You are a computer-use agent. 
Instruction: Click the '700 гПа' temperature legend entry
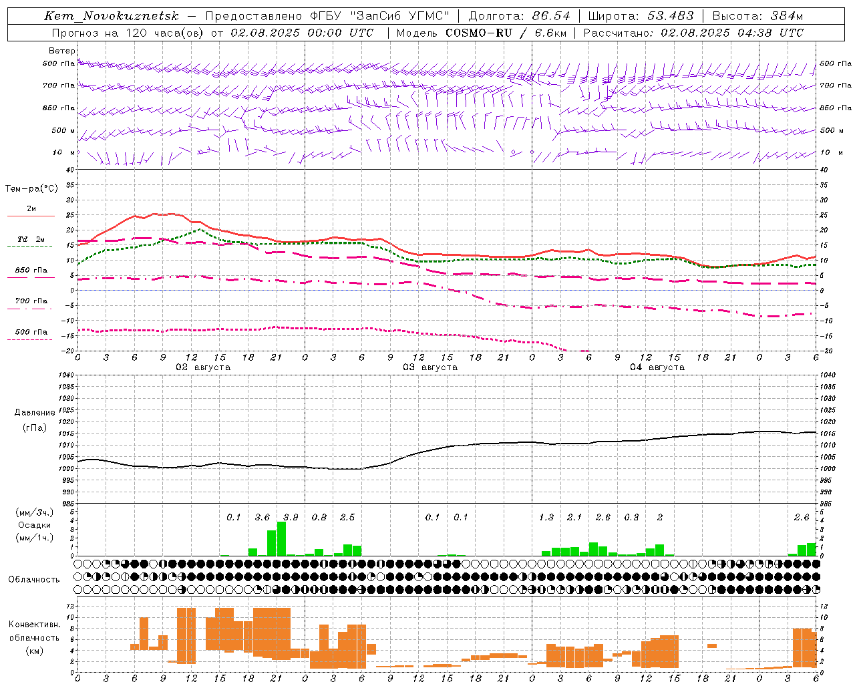click(31, 304)
